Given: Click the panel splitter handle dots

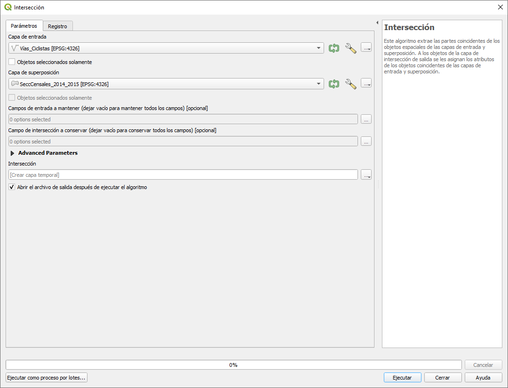Looking at the screenshot, I should click(378, 185).
